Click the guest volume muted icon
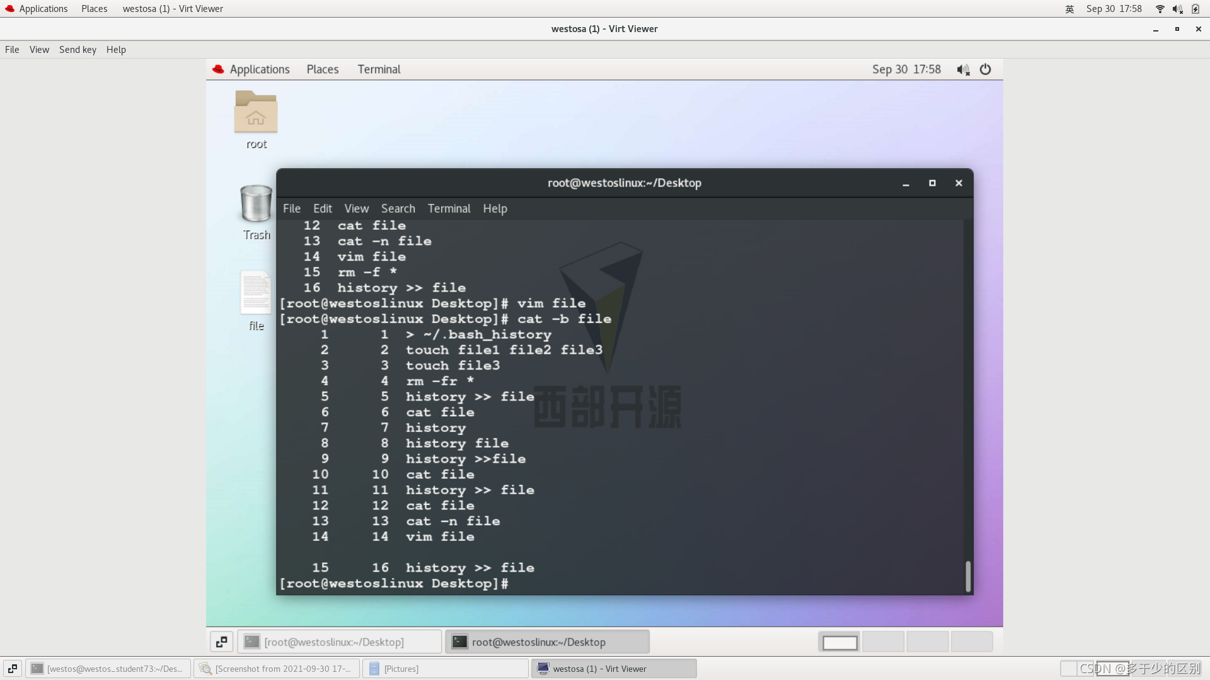Screen dimensions: 1210x680 [963, 69]
